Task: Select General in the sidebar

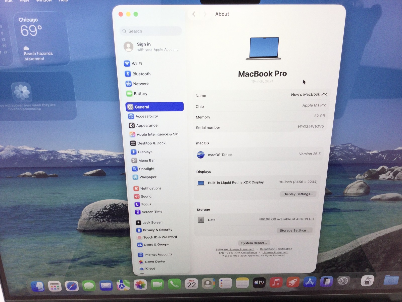Action: click(155, 107)
